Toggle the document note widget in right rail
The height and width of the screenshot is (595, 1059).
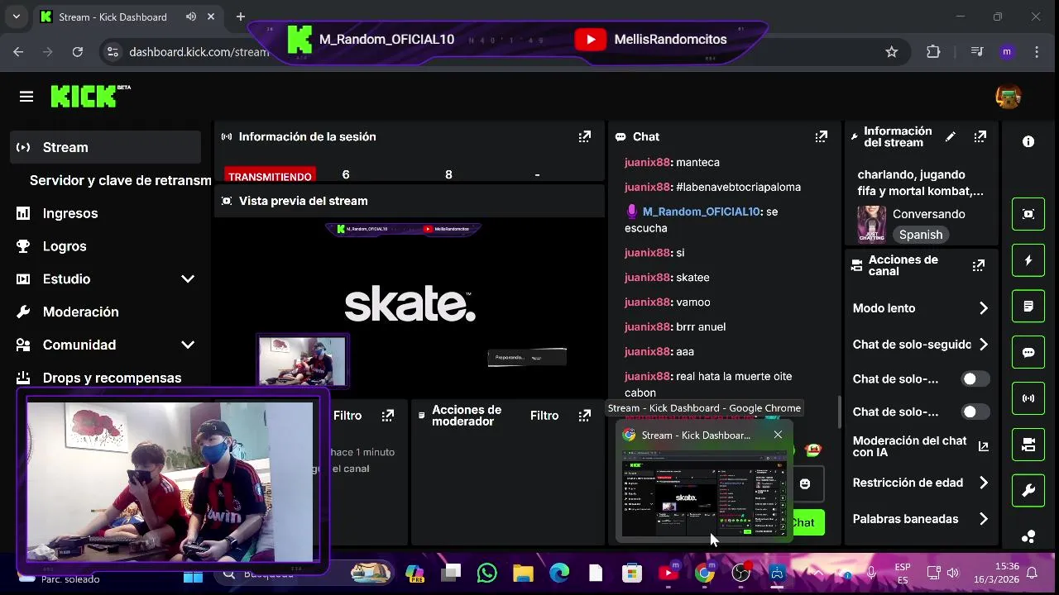(x=1028, y=307)
